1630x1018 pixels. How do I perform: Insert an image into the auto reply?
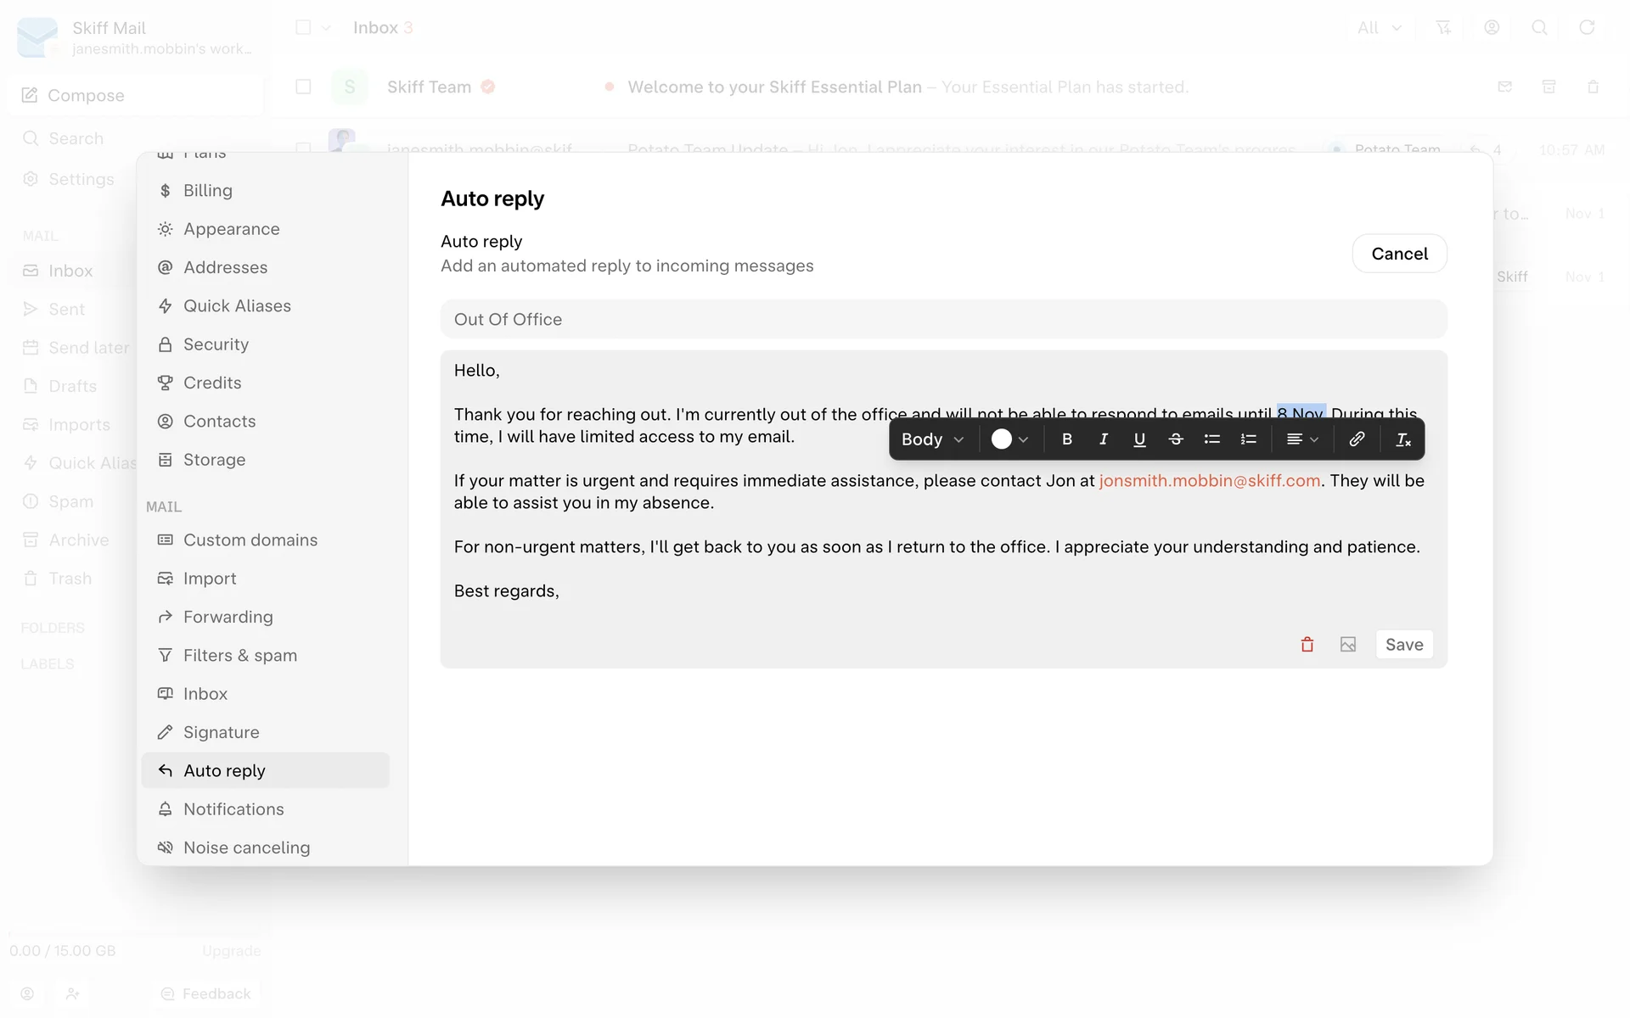(1348, 645)
